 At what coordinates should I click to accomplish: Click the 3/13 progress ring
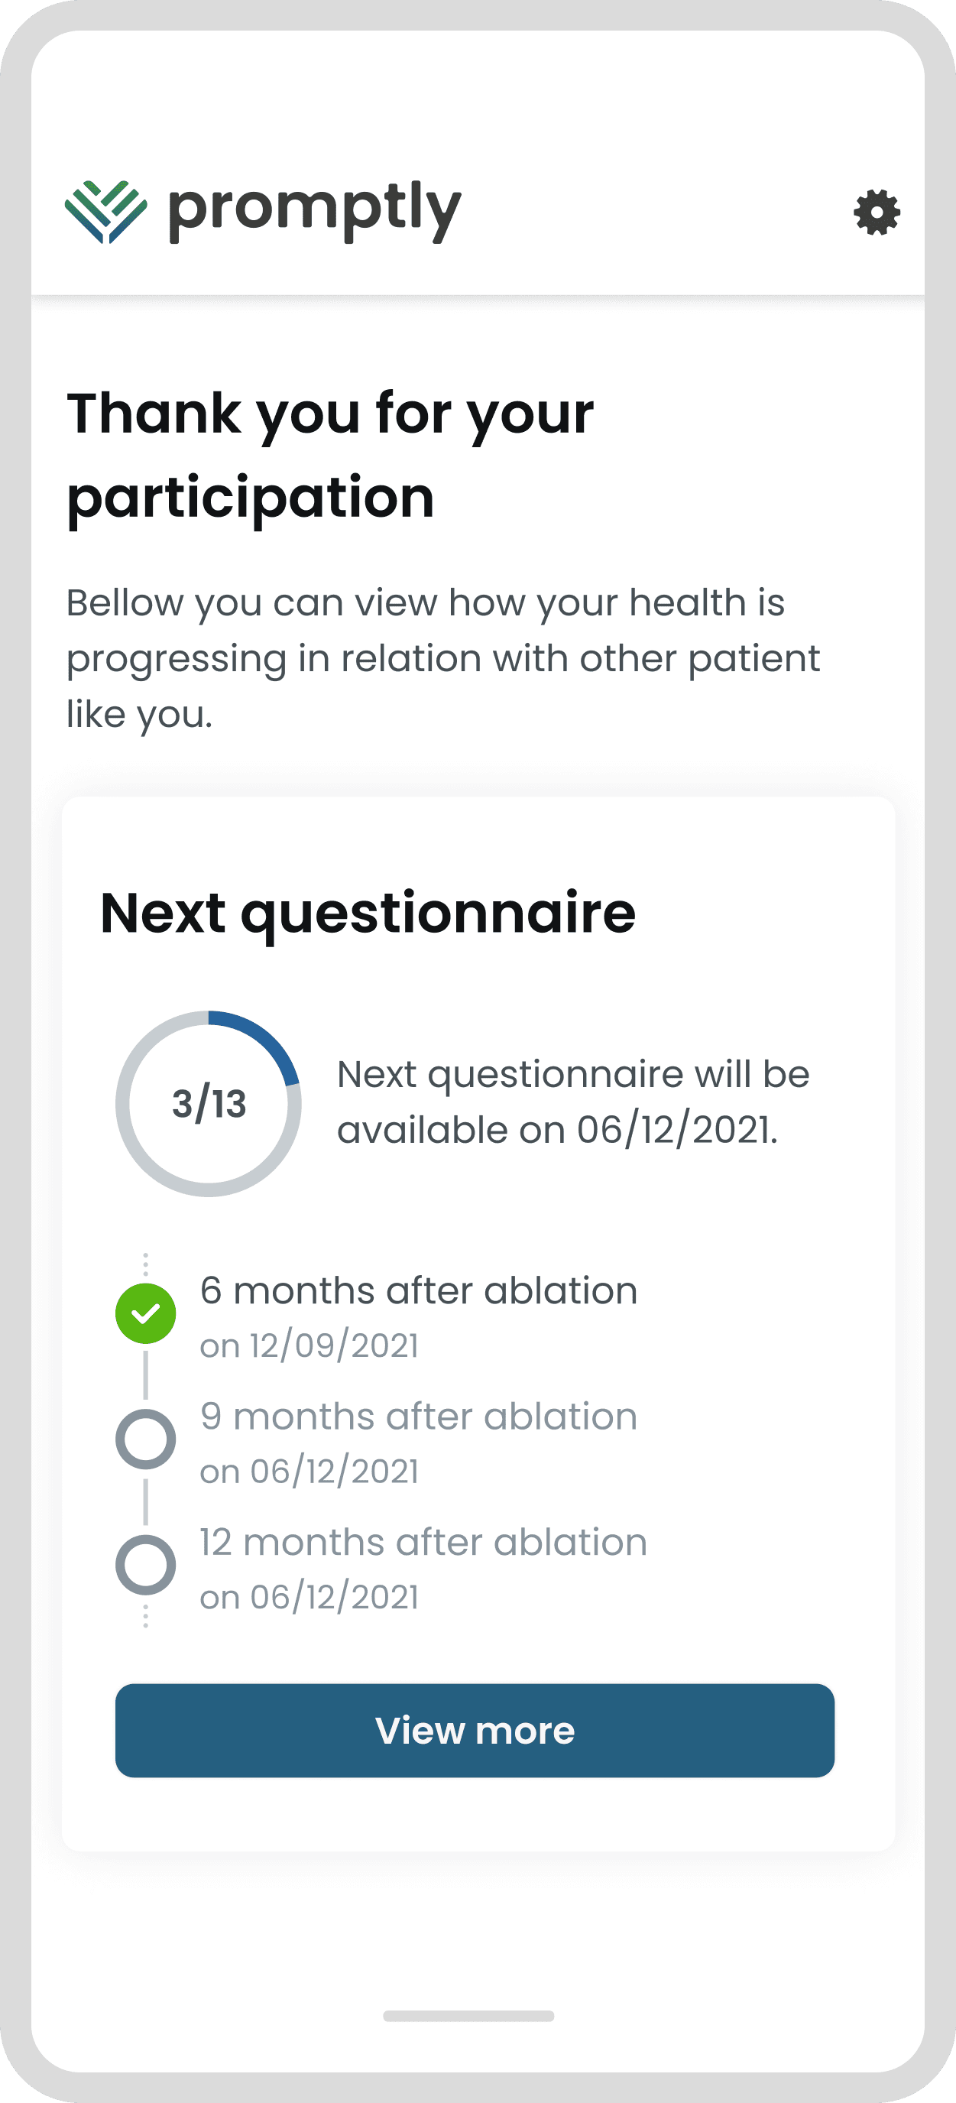[209, 1104]
